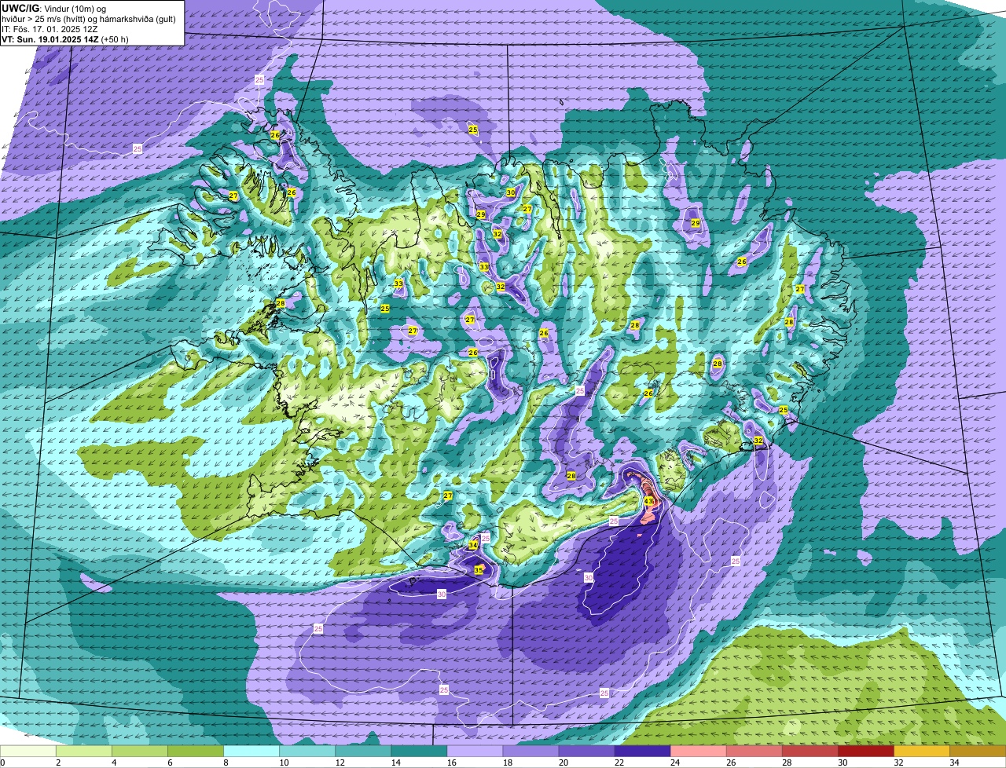
Task: Click the number 2 on the legend scale
Action: pos(58,763)
